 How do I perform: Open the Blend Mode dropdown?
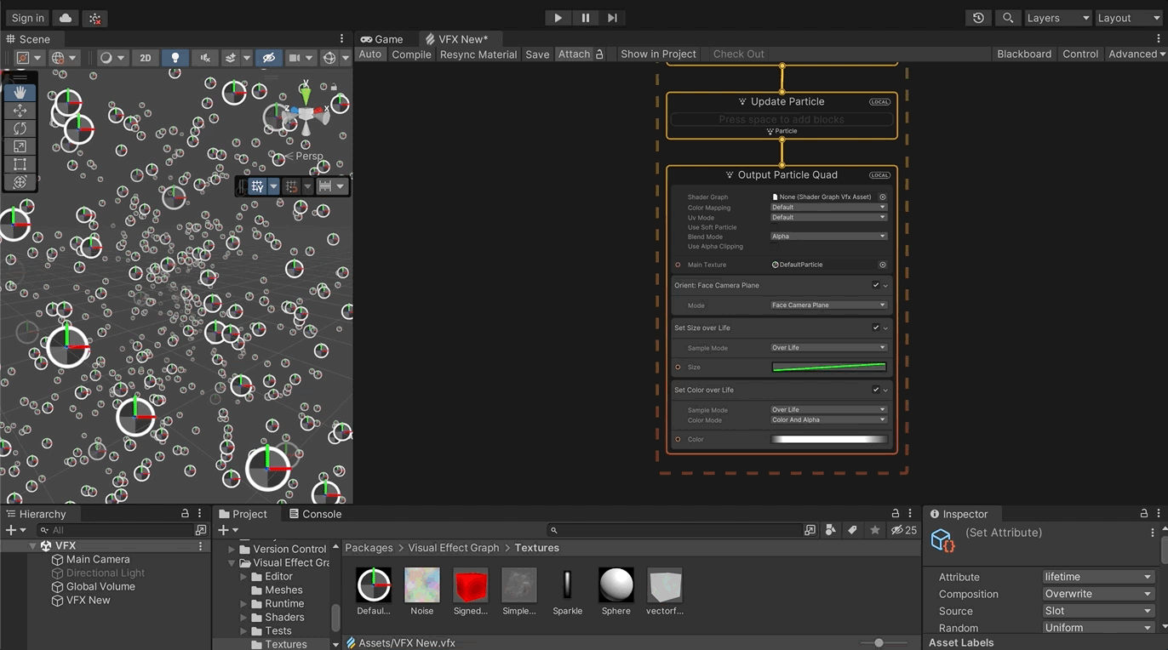(828, 237)
